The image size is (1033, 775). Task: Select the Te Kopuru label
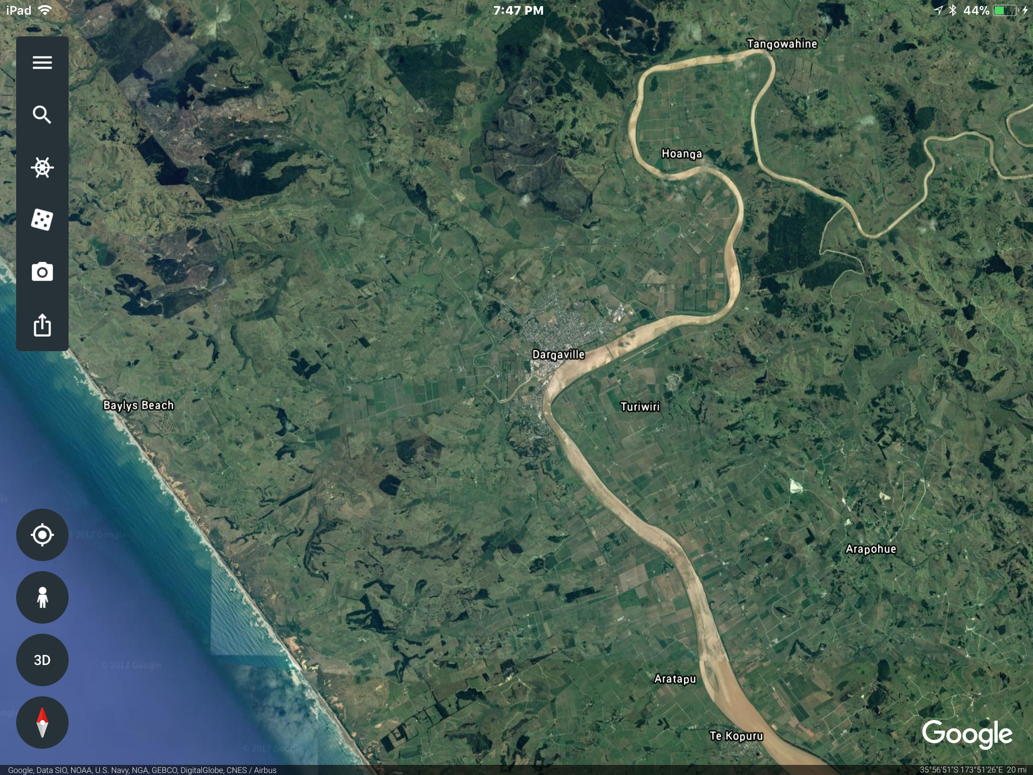(736, 736)
